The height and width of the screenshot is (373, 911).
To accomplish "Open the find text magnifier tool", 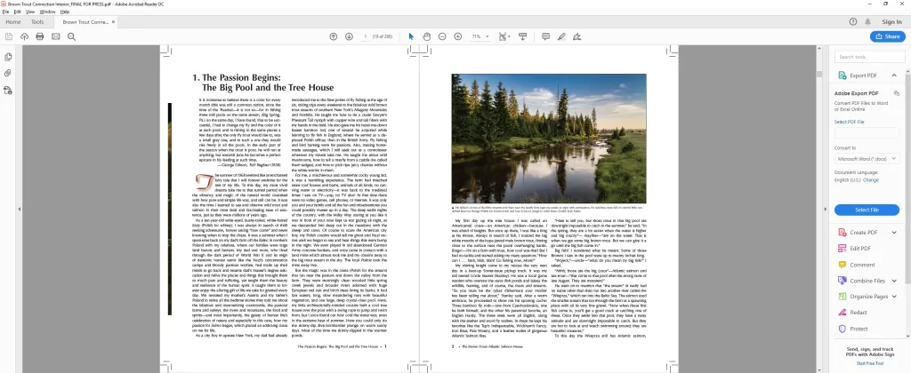I will tap(71, 36).
